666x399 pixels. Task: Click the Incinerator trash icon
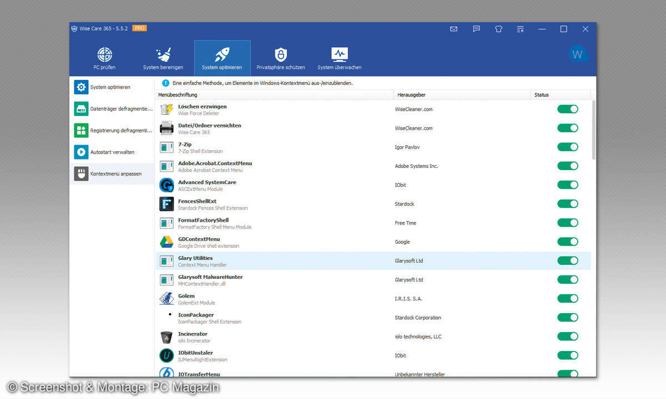click(167, 337)
